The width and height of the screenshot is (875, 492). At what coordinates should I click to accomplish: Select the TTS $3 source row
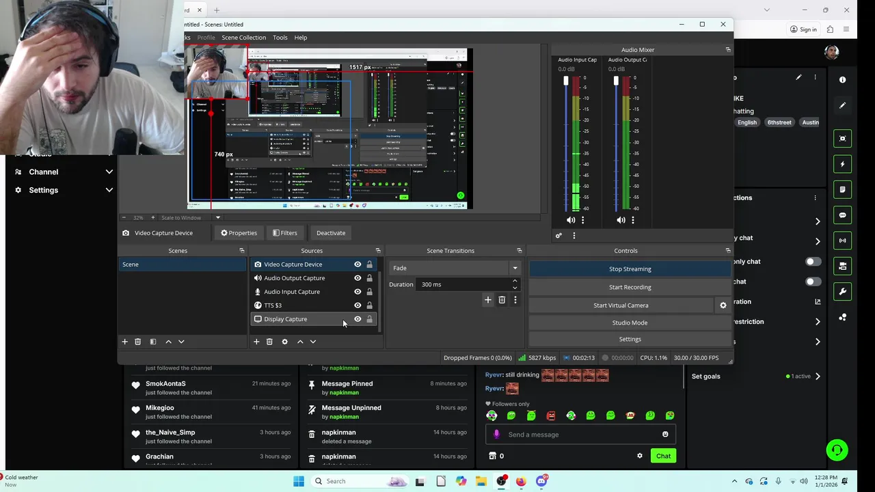(314, 305)
